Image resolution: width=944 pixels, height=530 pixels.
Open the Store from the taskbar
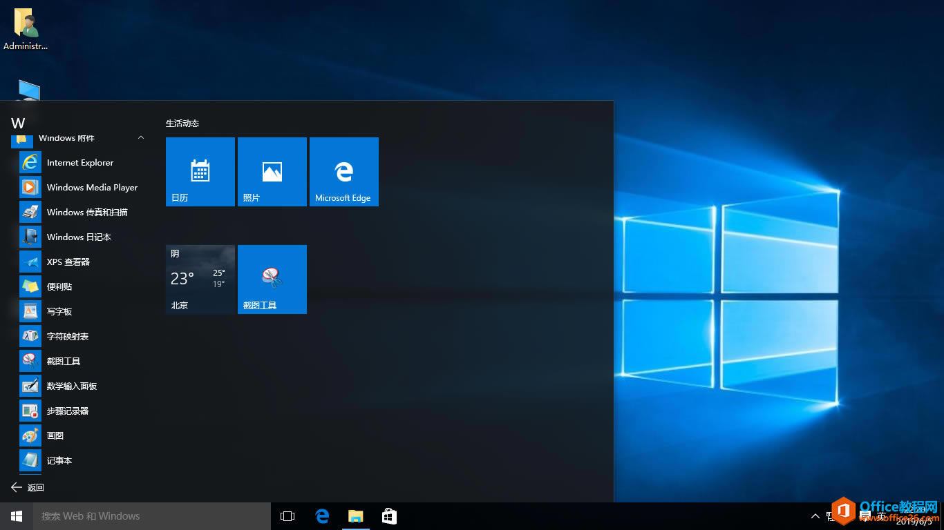[389, 516]
